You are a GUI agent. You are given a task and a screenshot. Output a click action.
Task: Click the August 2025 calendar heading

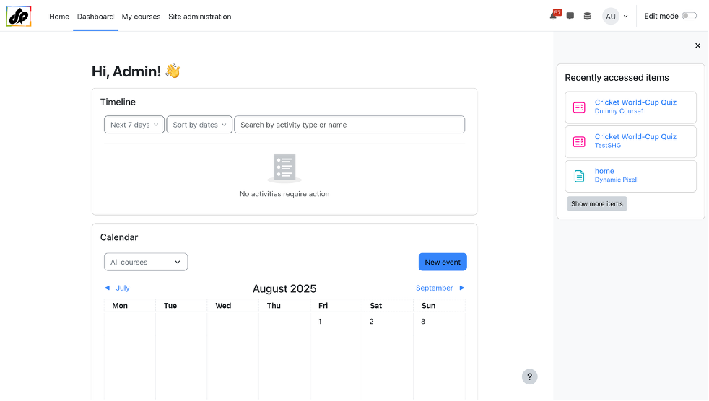[284, 288]
